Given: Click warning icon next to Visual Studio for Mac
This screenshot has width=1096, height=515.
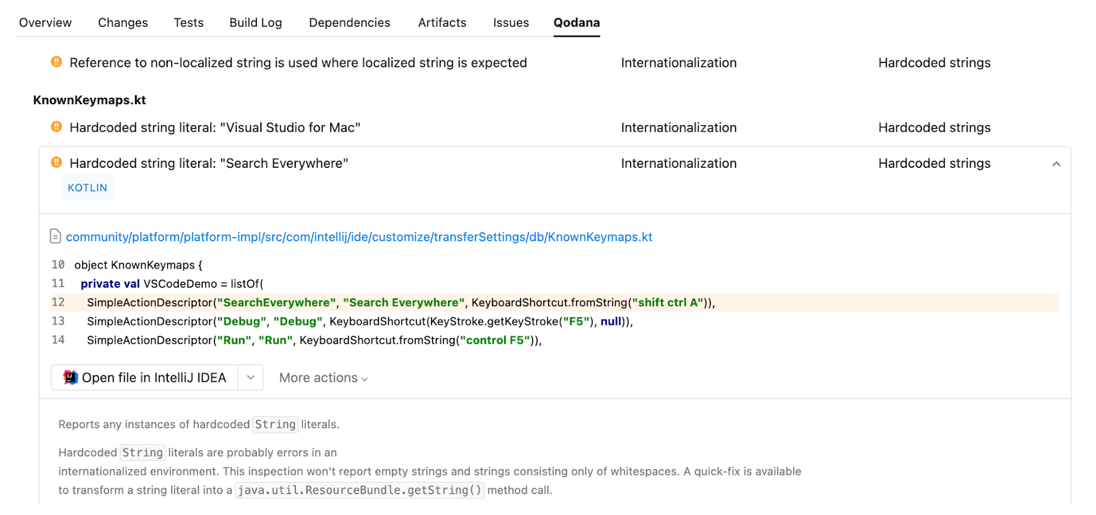Looking at the screenshot, I should [57, 127].
